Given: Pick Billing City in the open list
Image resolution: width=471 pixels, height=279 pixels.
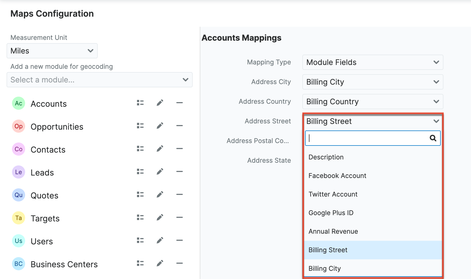Looking at the screenshot, I should click(x=325, y=269).
